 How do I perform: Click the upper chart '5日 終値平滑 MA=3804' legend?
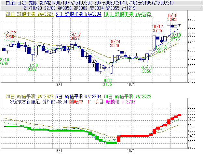pos(78,14)
